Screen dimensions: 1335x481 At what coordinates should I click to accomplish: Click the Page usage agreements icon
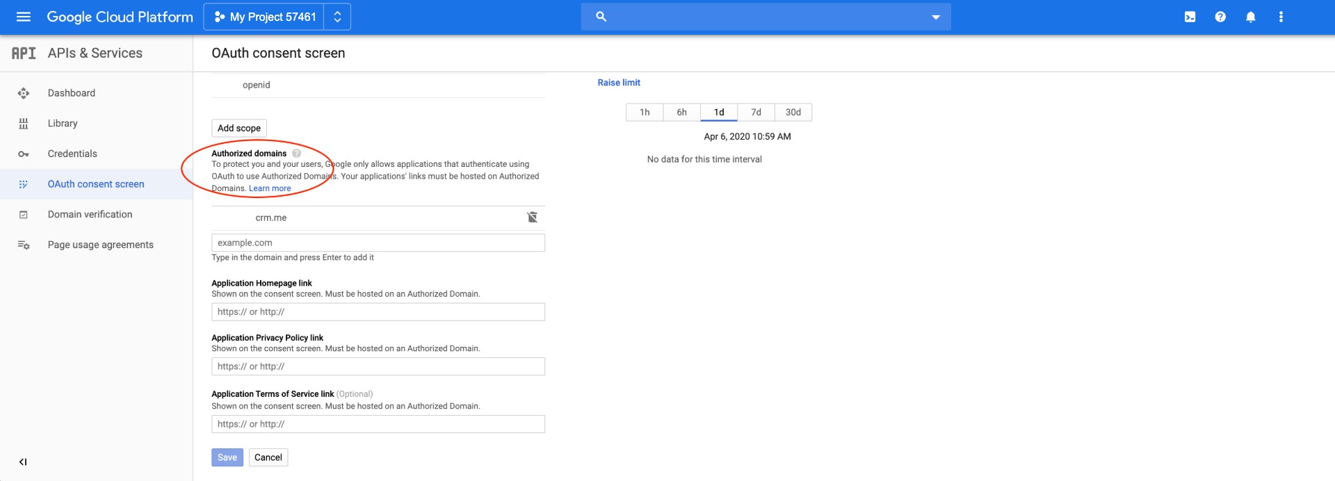(x=24, y=245)
